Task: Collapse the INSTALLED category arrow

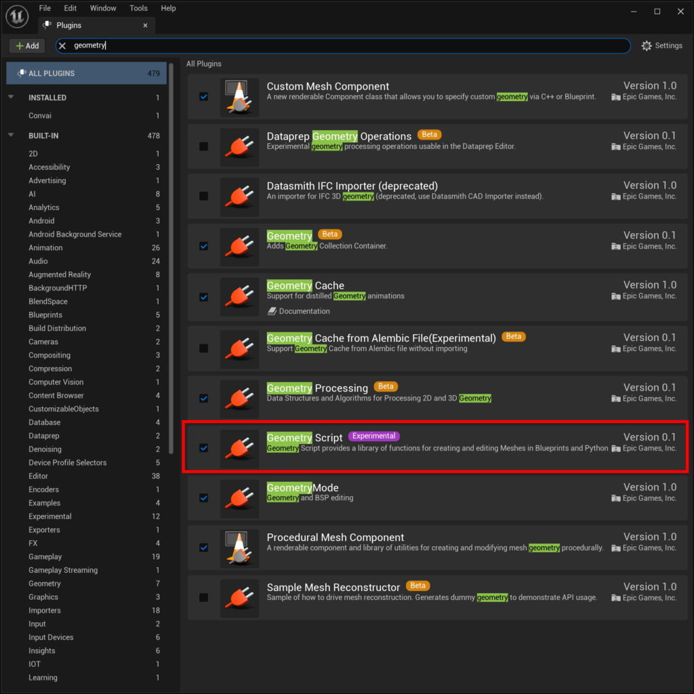Action: pyautogui.click(x=11, y=97)
